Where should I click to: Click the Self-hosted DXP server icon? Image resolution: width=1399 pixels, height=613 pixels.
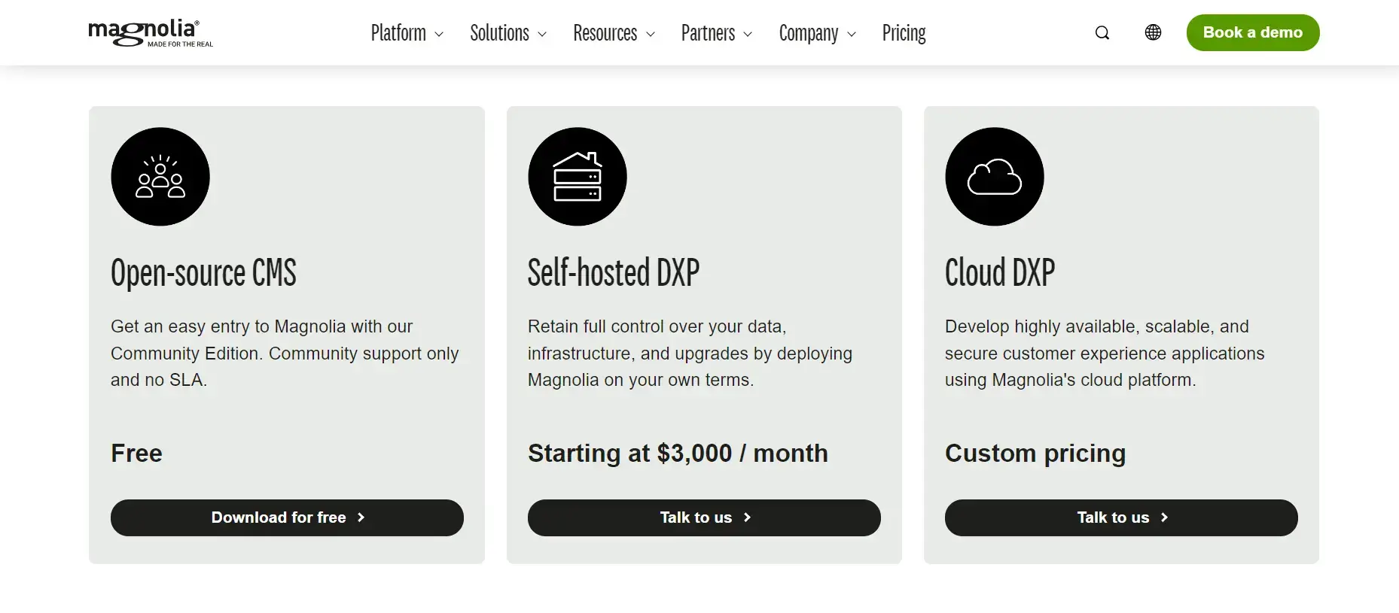[x=578, y=177]
